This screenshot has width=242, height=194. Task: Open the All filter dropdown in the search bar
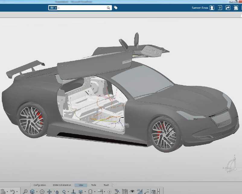coord(54,8)
